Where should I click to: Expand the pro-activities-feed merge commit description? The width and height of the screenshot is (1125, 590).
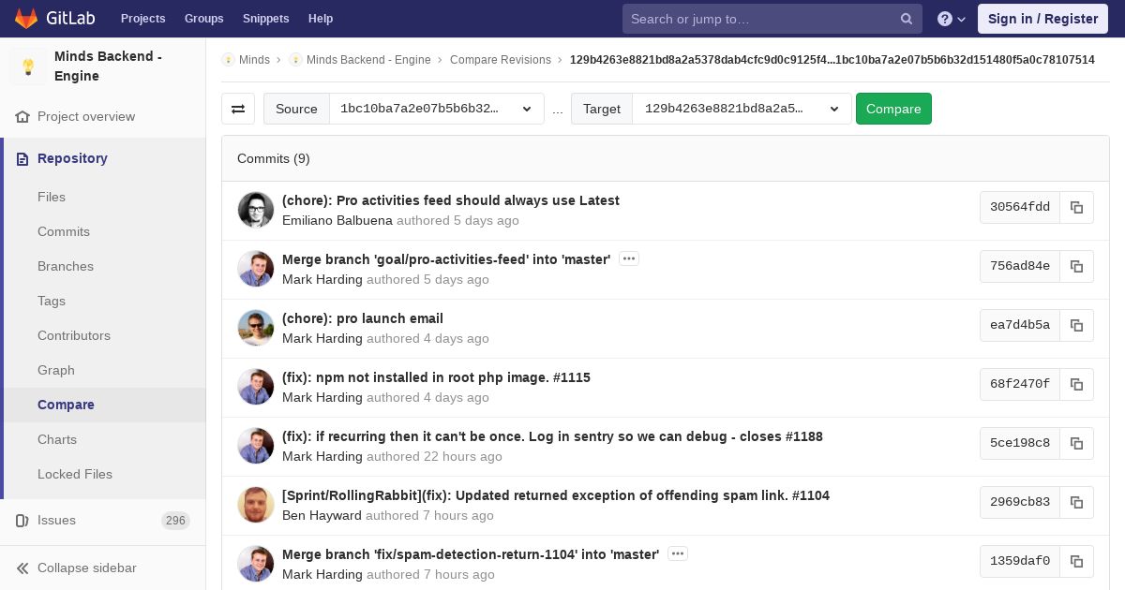[x=629, y=259]
